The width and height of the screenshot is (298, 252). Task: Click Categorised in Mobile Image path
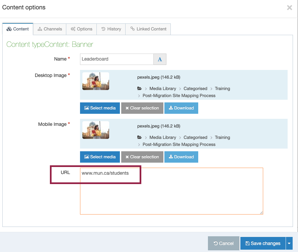click(x=195, y=137)
